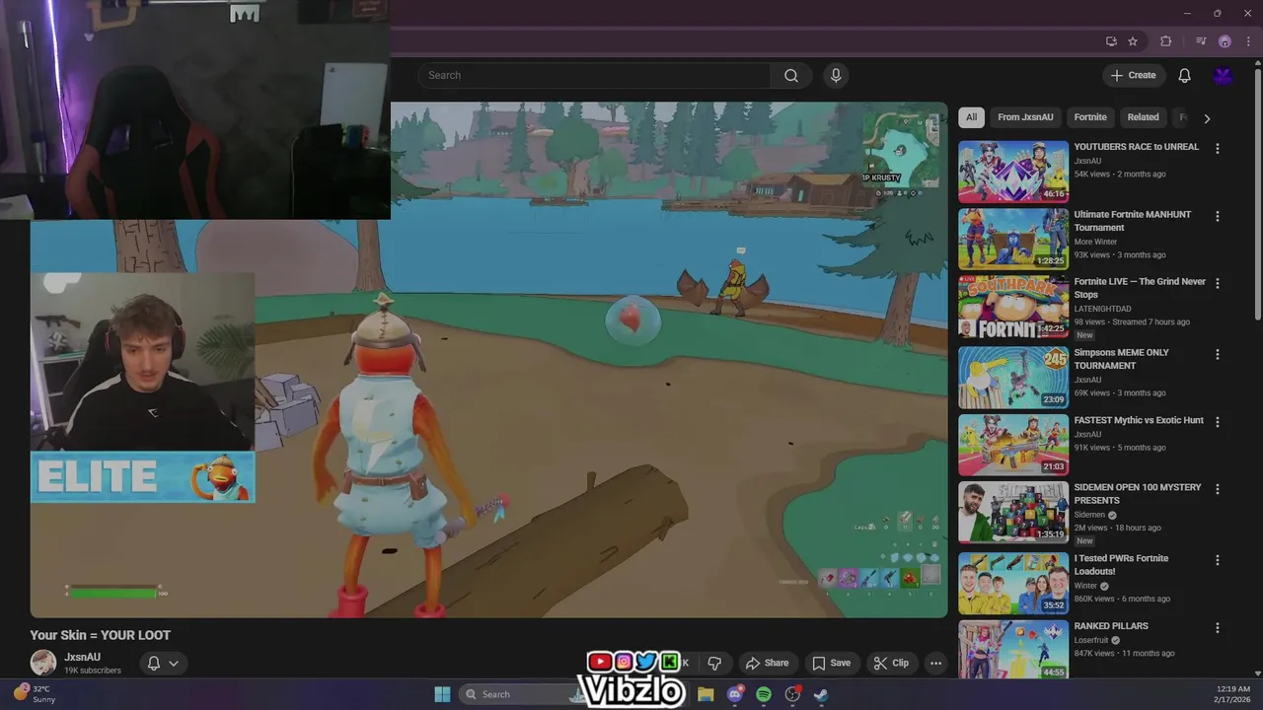
Task: Open the browser profile avatar
Action: (1225, 41)
